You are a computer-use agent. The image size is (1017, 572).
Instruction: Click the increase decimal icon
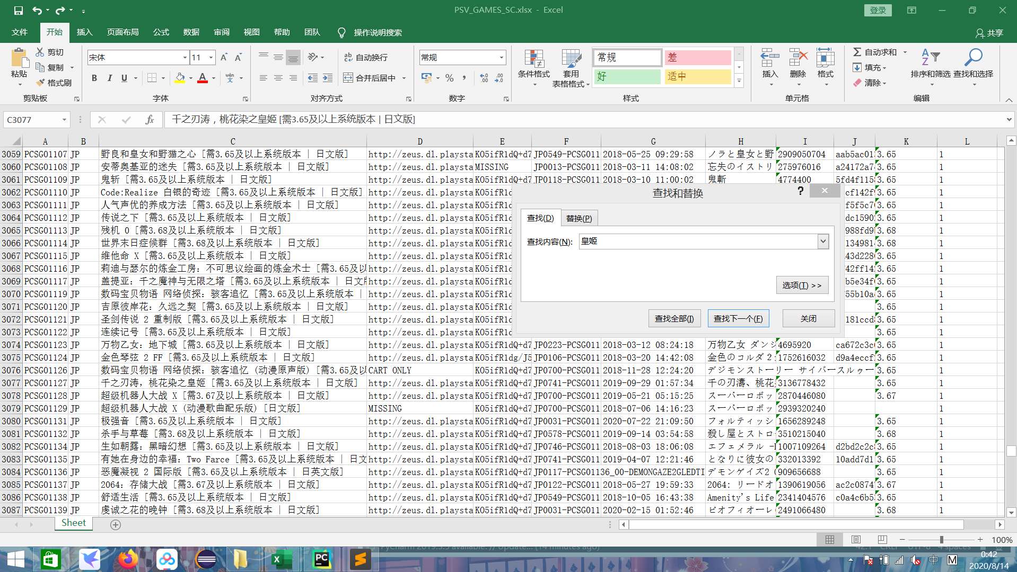484,78
